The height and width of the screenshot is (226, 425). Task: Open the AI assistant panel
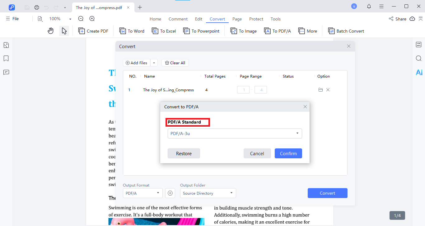(x=419, y=72)
